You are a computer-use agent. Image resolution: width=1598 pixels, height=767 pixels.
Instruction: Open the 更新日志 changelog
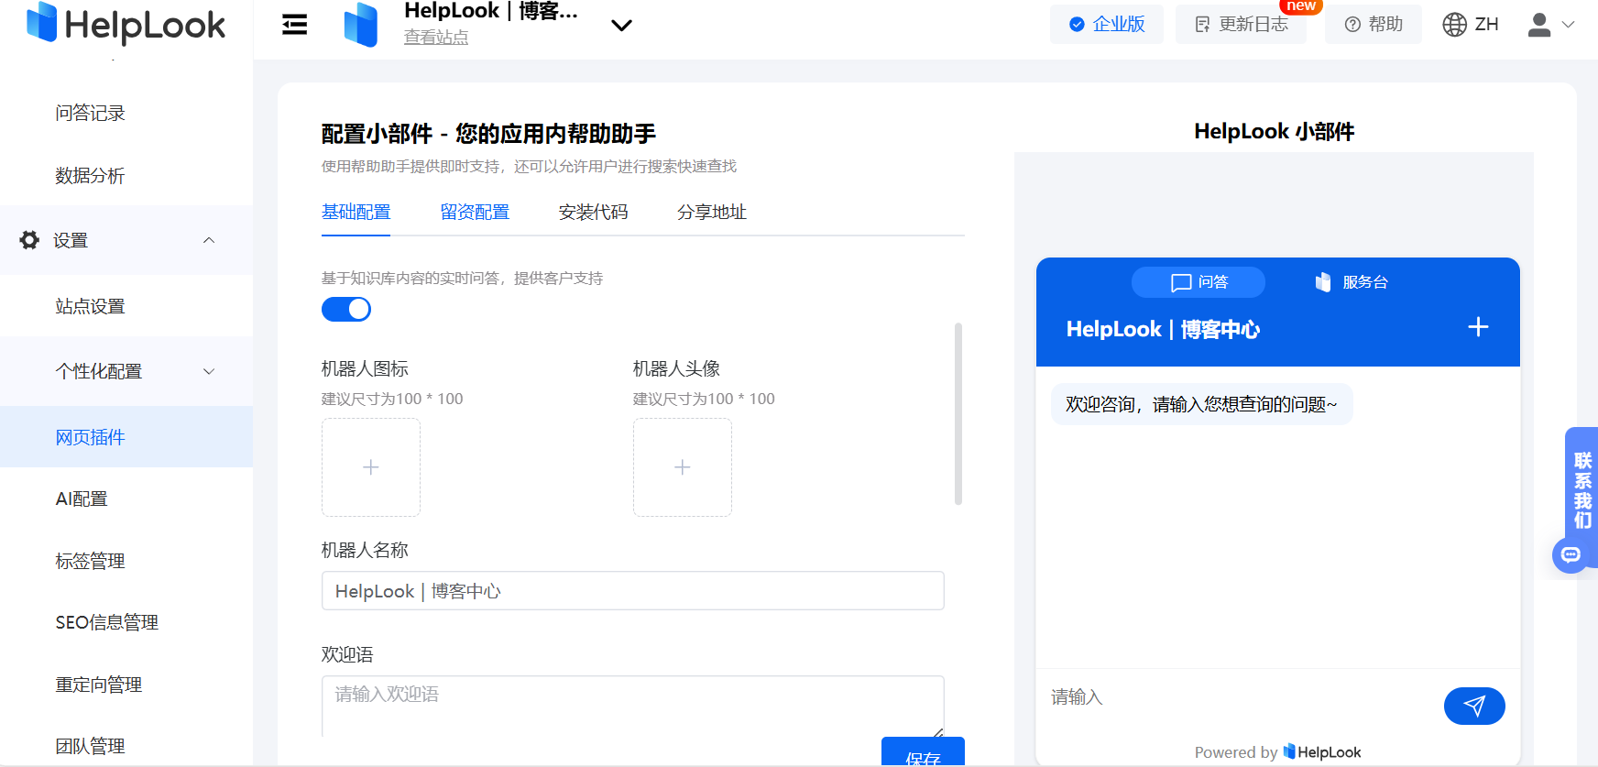(1242, 25)
